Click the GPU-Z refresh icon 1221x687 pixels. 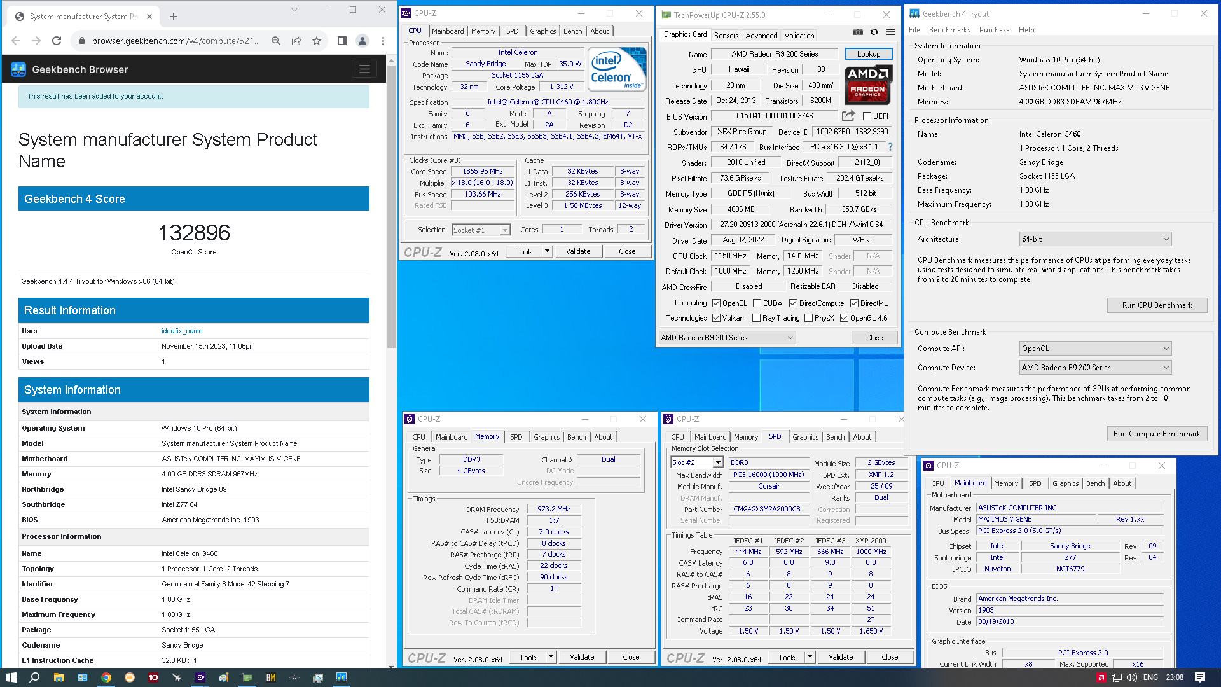coord(874,32)
